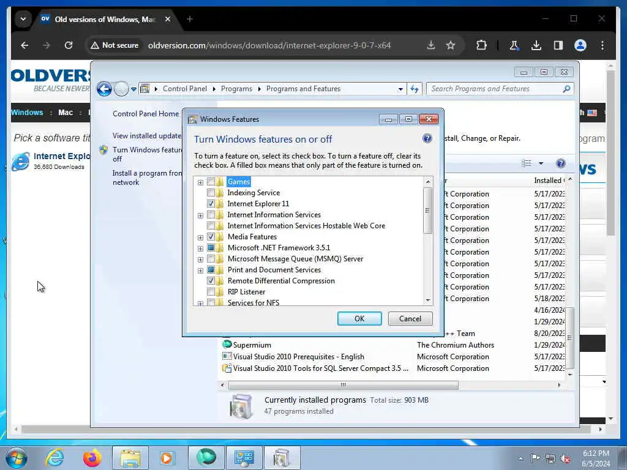The height and width of the screenshot is (470, 627).
Task: Launch Internet Explorer from taskbar
Action: 54,458
